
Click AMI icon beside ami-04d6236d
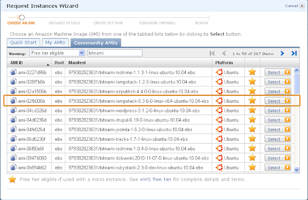click(13, 120)
